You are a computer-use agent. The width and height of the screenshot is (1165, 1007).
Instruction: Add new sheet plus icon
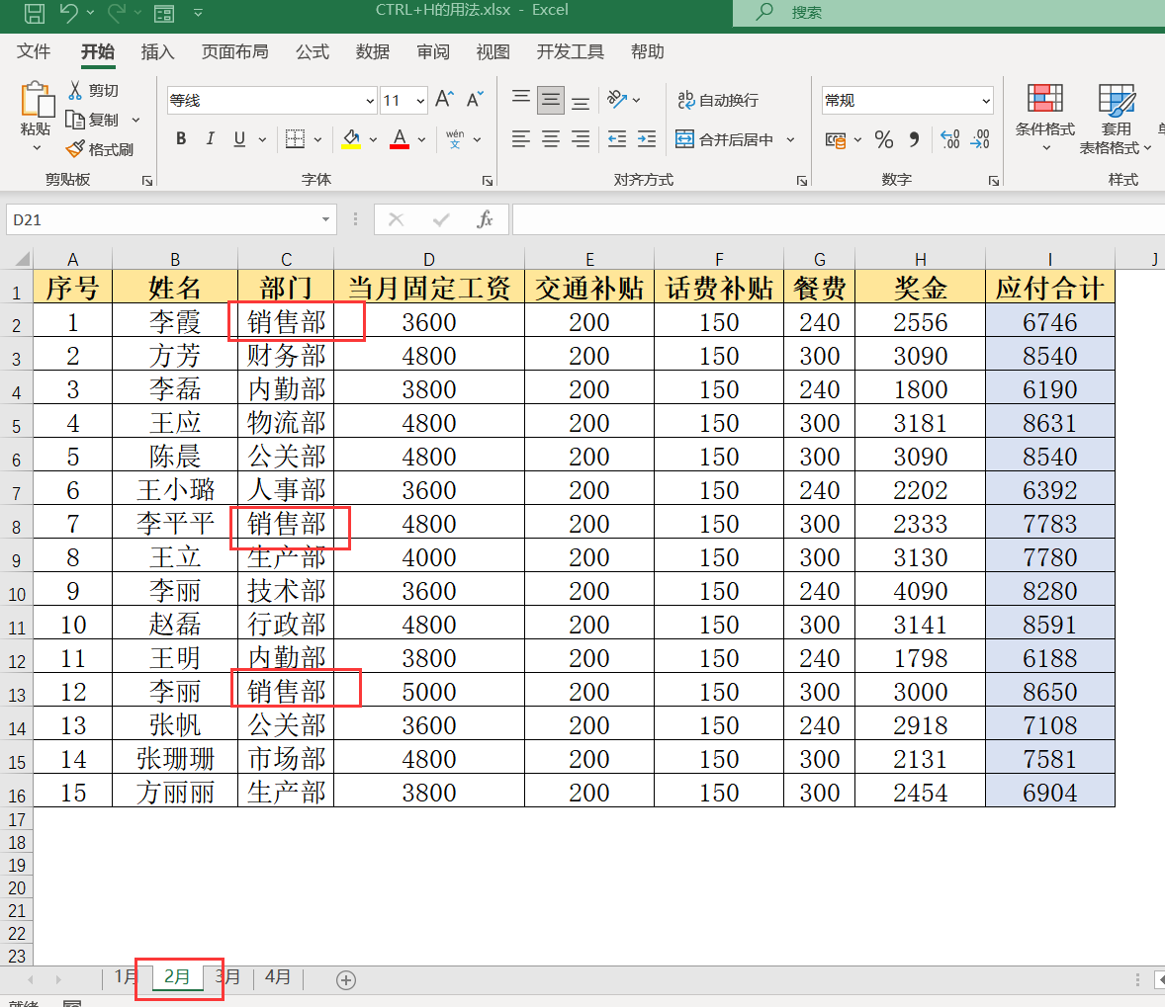point(345,980)
